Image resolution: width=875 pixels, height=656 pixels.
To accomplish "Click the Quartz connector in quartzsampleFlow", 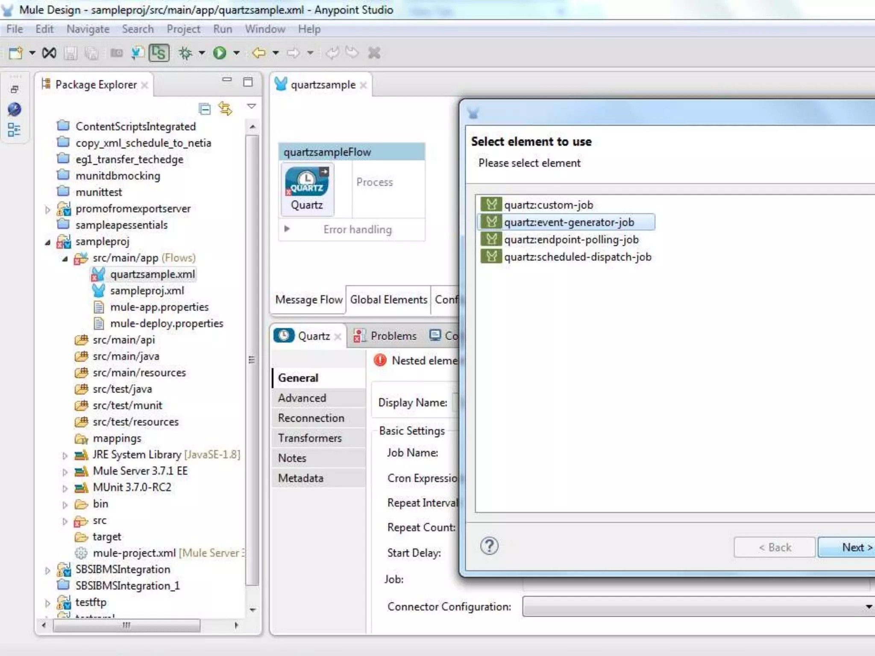I will 307,189.
